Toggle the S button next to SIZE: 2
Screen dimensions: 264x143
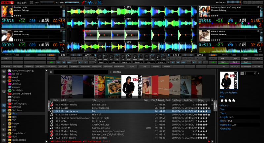(x=185, y=55)
